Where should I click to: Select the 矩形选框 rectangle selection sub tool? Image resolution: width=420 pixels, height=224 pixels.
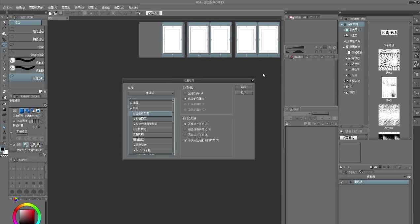(x=26, y=31)
